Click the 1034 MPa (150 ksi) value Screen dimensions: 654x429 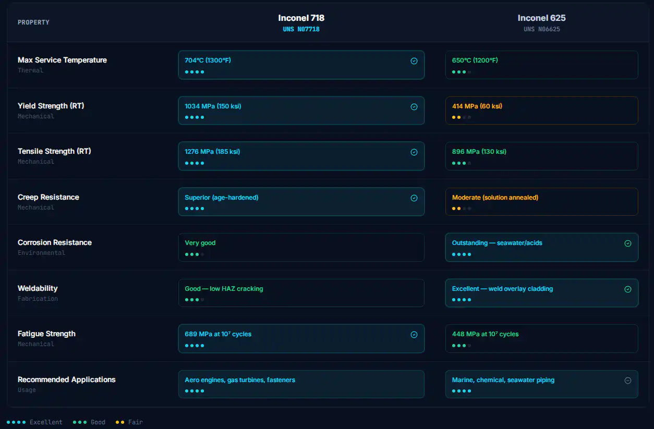(x=213, y=106)
